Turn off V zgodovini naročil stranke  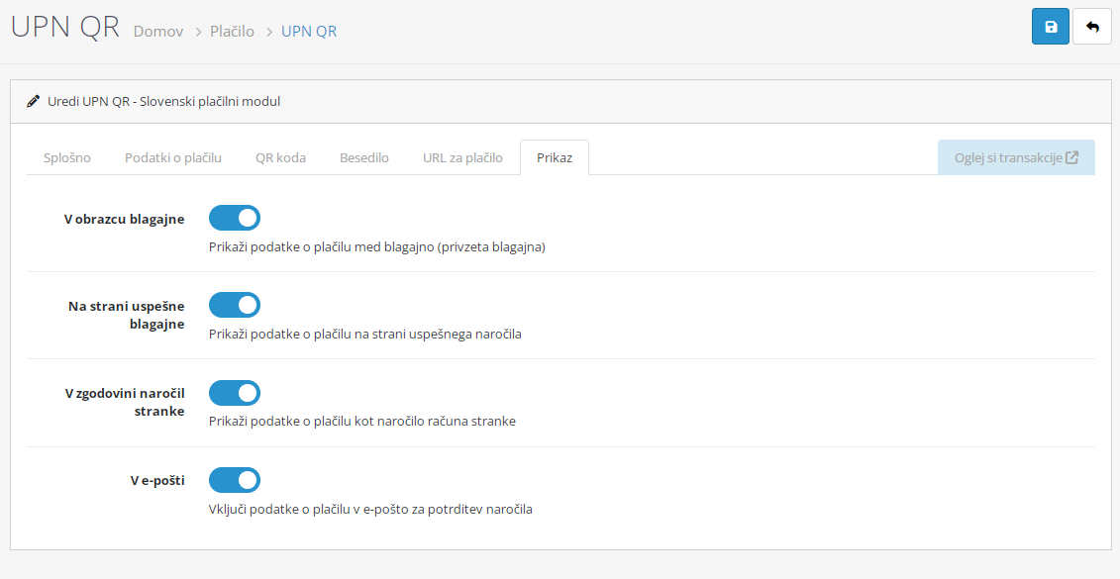235,393
